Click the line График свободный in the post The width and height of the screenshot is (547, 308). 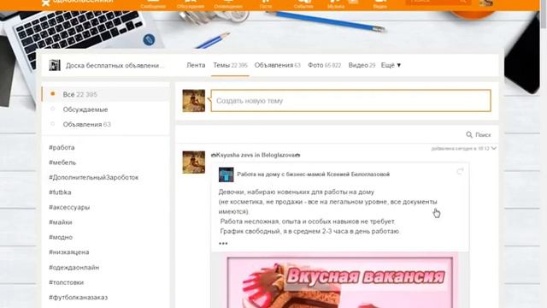(x=309, y=231)
